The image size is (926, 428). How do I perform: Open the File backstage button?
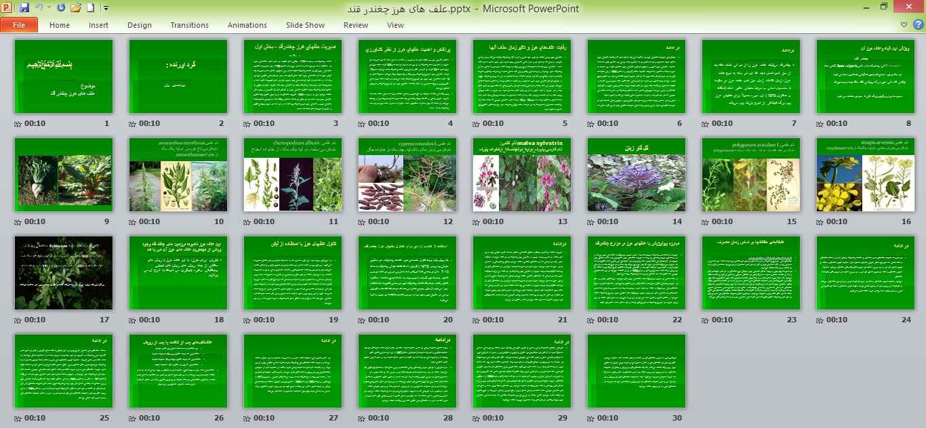(19, 25)
